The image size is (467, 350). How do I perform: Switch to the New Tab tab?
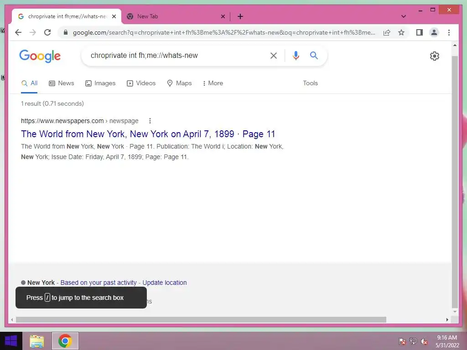click(176, 16)
